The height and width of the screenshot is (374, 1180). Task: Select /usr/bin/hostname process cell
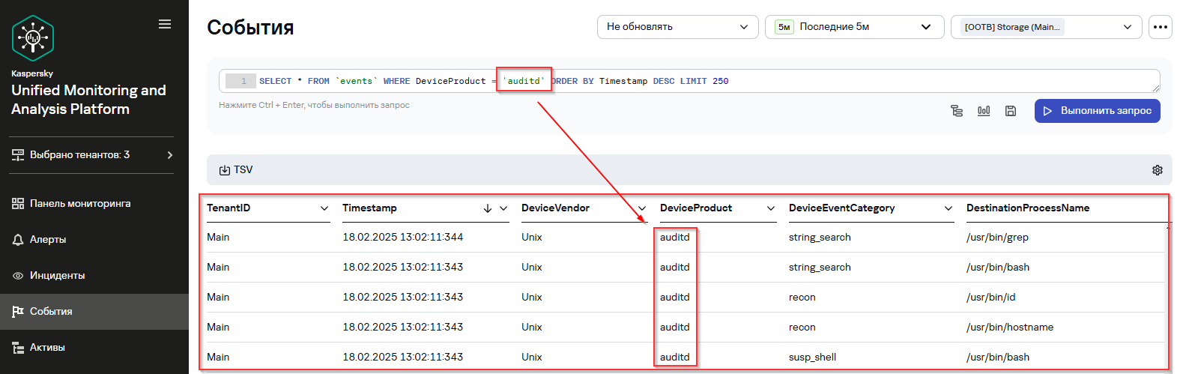pos(1010,328)
